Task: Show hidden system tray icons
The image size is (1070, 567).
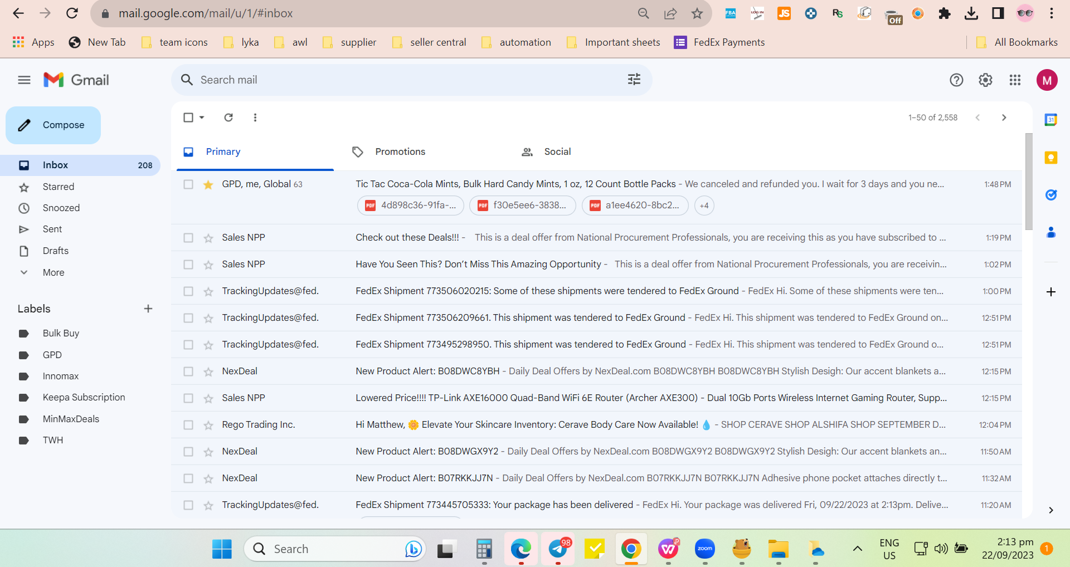Action: [x=858, y=549]
